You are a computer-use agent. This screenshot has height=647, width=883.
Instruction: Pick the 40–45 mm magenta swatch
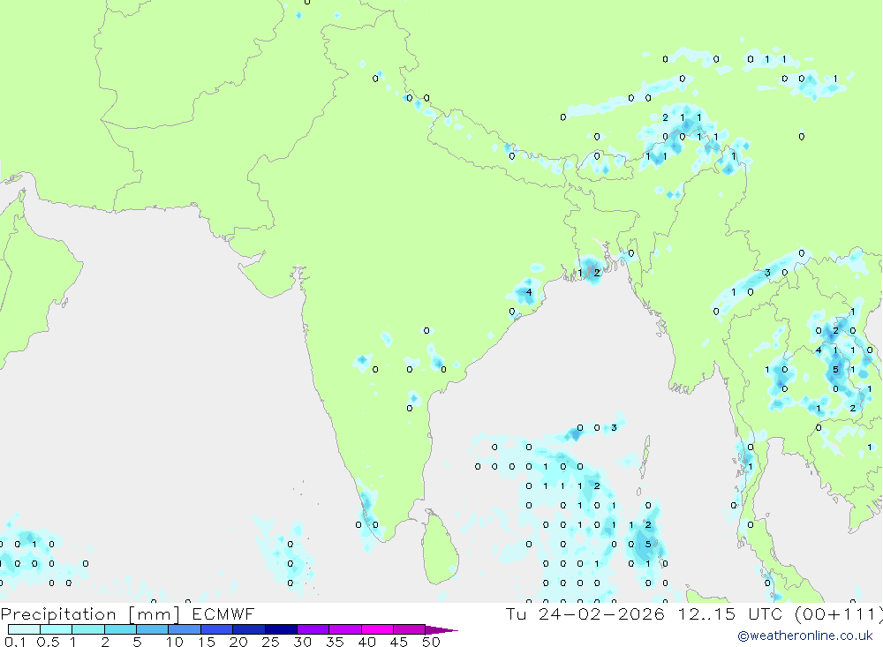point(377,629)
